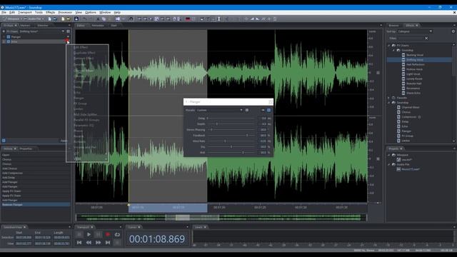Image resolution: width=457 pixels, height=257 pixels.
Task: Select Hollow Voice FX chain preset
Action: tap(414, 69)
